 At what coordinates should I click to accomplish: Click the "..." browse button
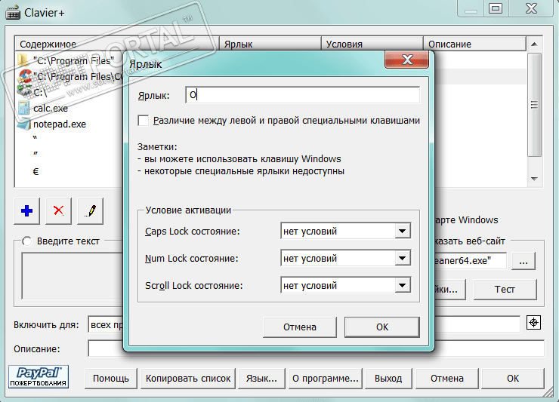pos(523,262)
